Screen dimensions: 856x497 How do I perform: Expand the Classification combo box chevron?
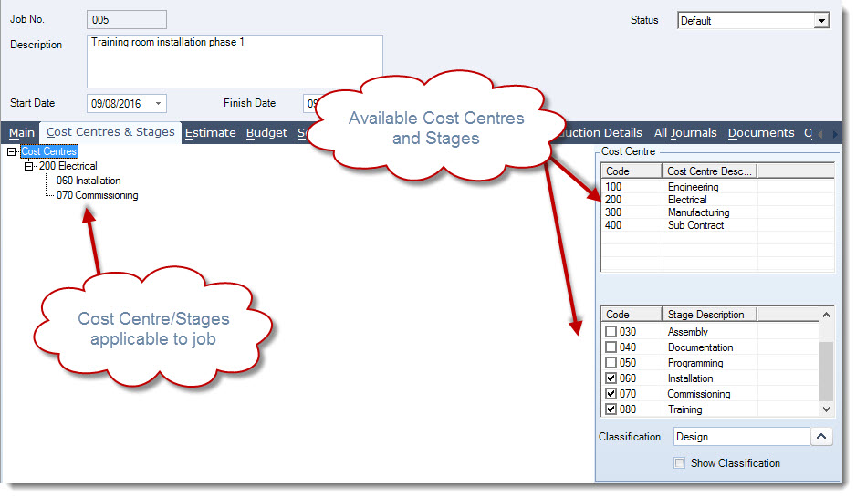821,437
